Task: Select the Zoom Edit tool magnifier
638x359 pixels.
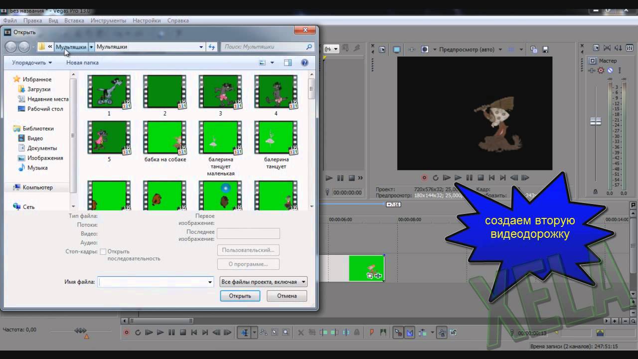Action: click(x=286, y=333)
